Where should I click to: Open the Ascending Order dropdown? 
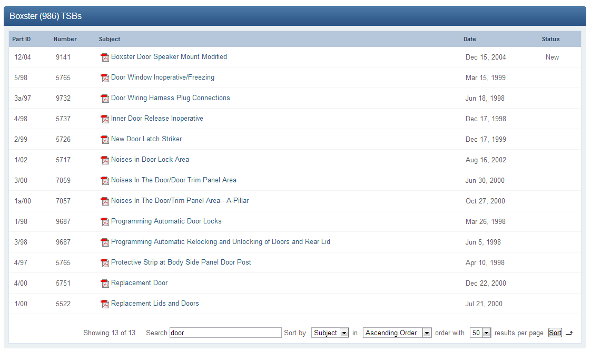(x=397, y=333)
